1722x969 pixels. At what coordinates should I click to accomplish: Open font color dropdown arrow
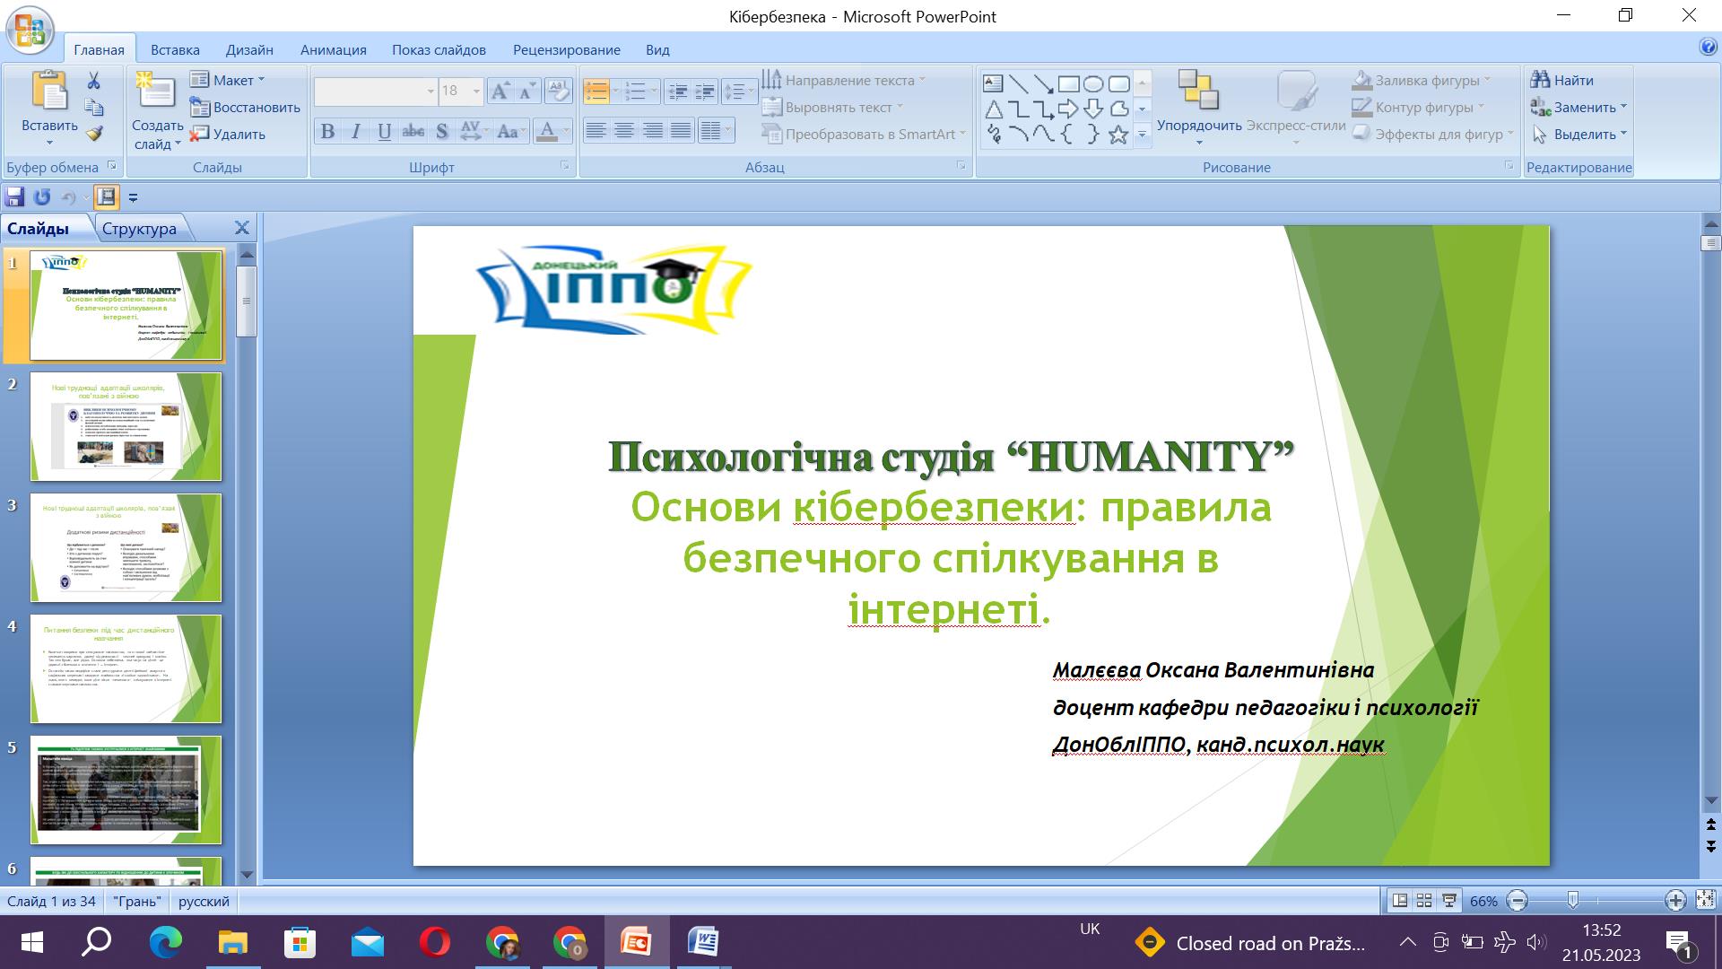[567, 132]
